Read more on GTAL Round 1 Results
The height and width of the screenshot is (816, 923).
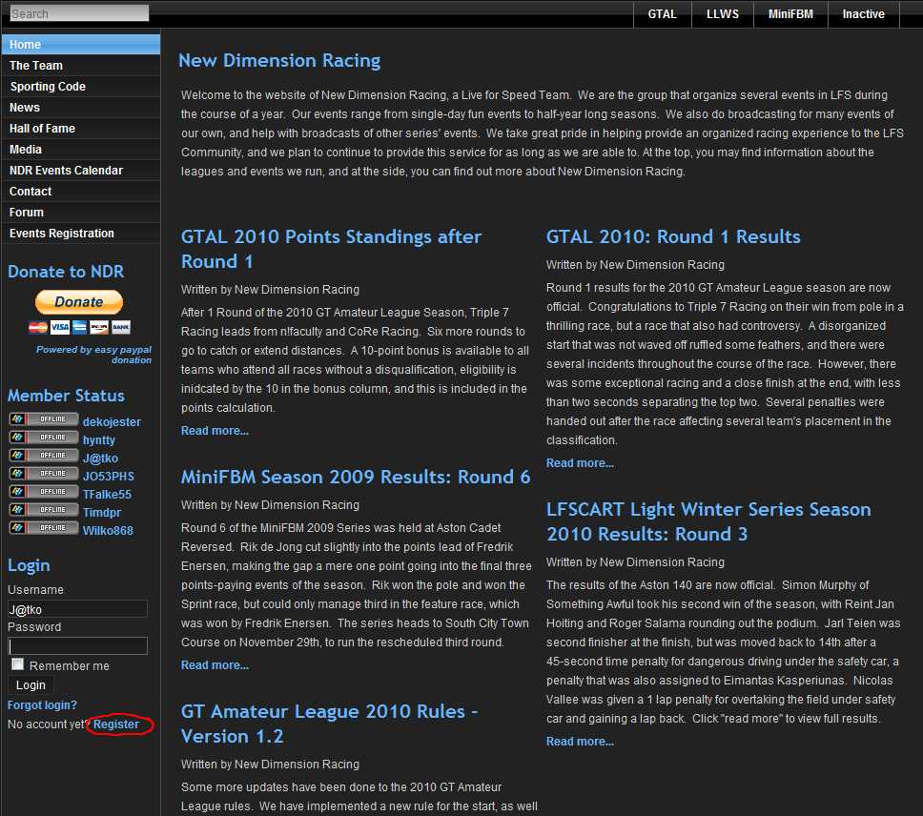580,463
